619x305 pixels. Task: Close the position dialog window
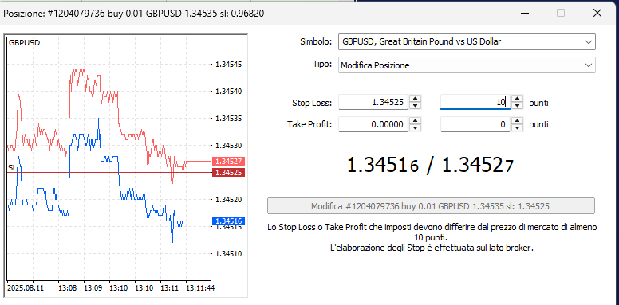pyautogui.click(x=597, y=13)
